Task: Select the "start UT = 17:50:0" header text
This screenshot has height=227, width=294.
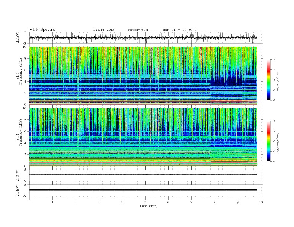Action: [179, 30]
